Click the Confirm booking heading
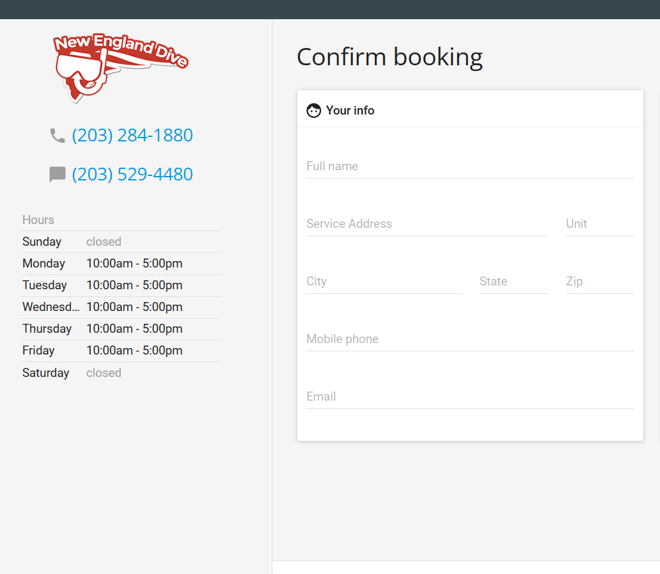660x574 pixels. [x=389, y=57]
